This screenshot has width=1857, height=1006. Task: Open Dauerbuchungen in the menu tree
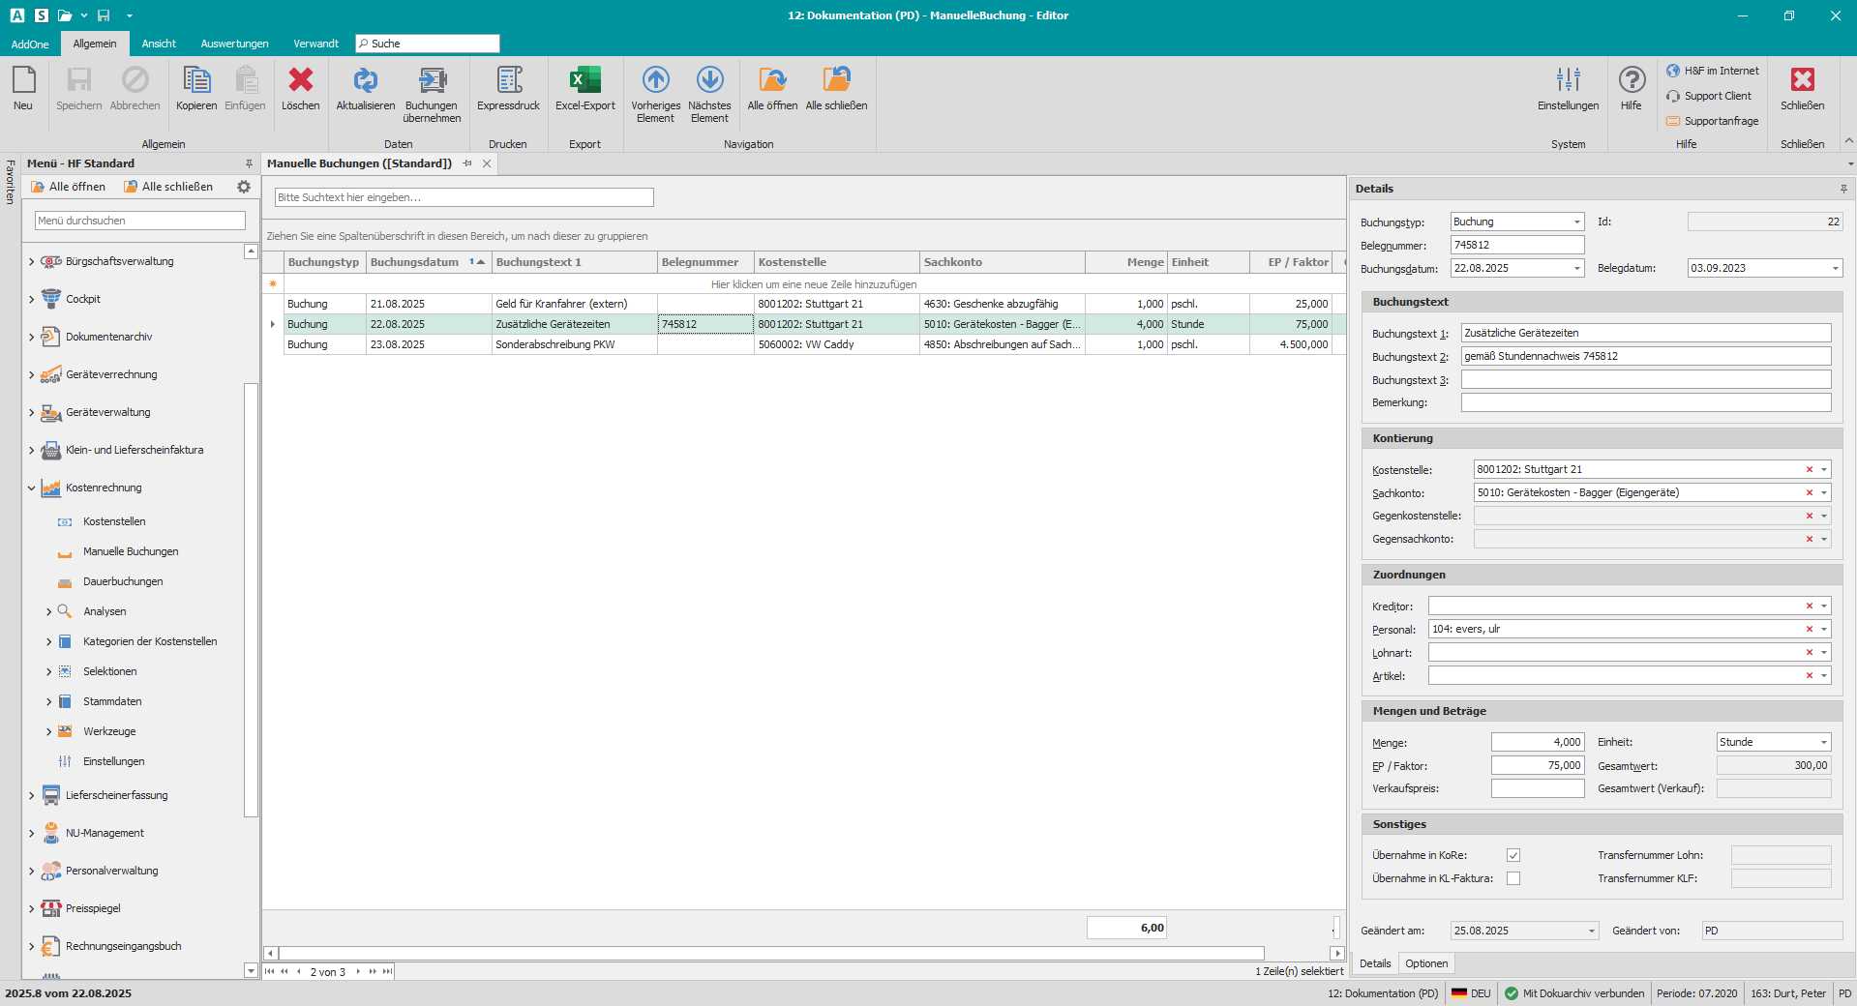123,581
